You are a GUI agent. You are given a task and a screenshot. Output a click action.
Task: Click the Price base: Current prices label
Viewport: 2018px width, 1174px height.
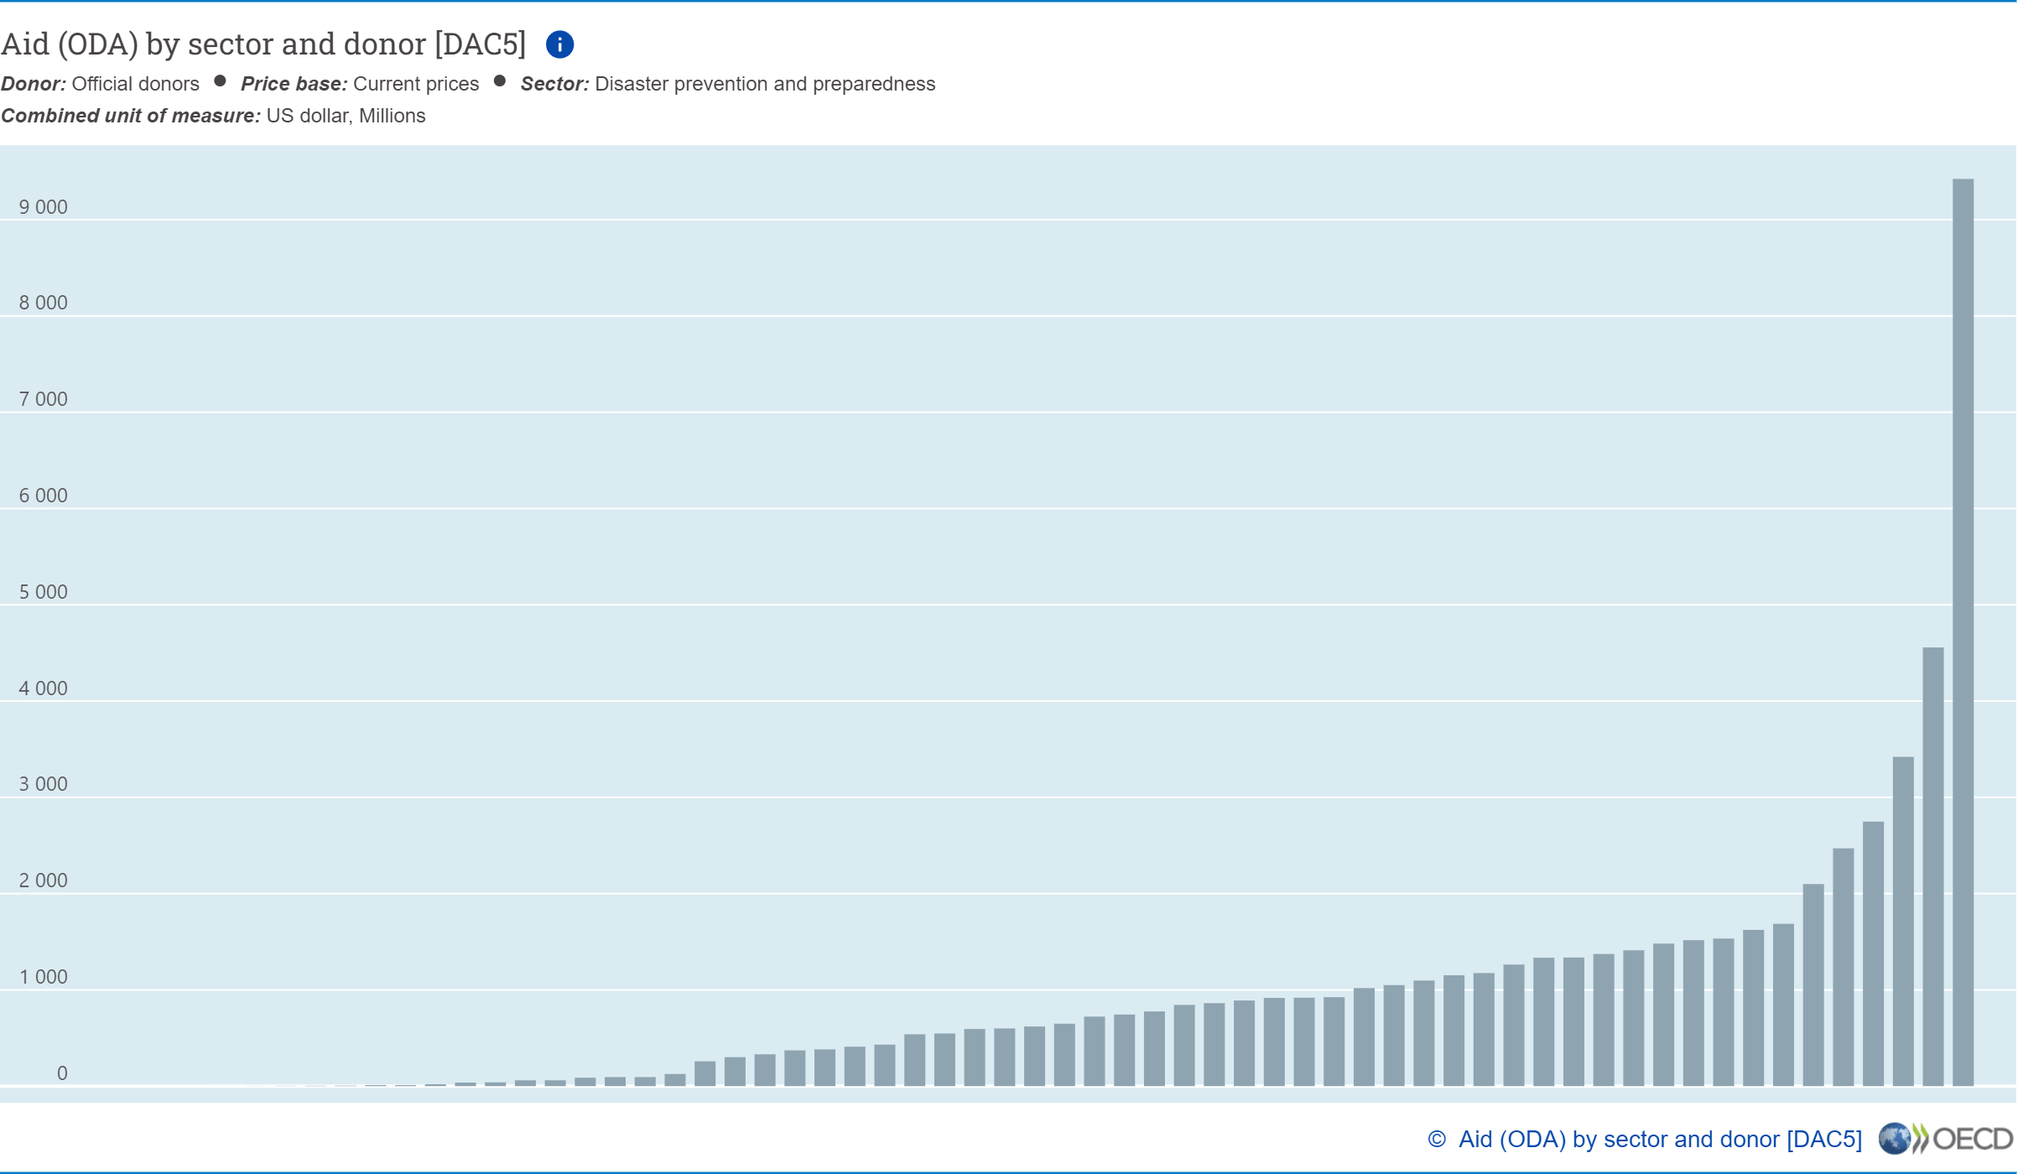point(360,84)
